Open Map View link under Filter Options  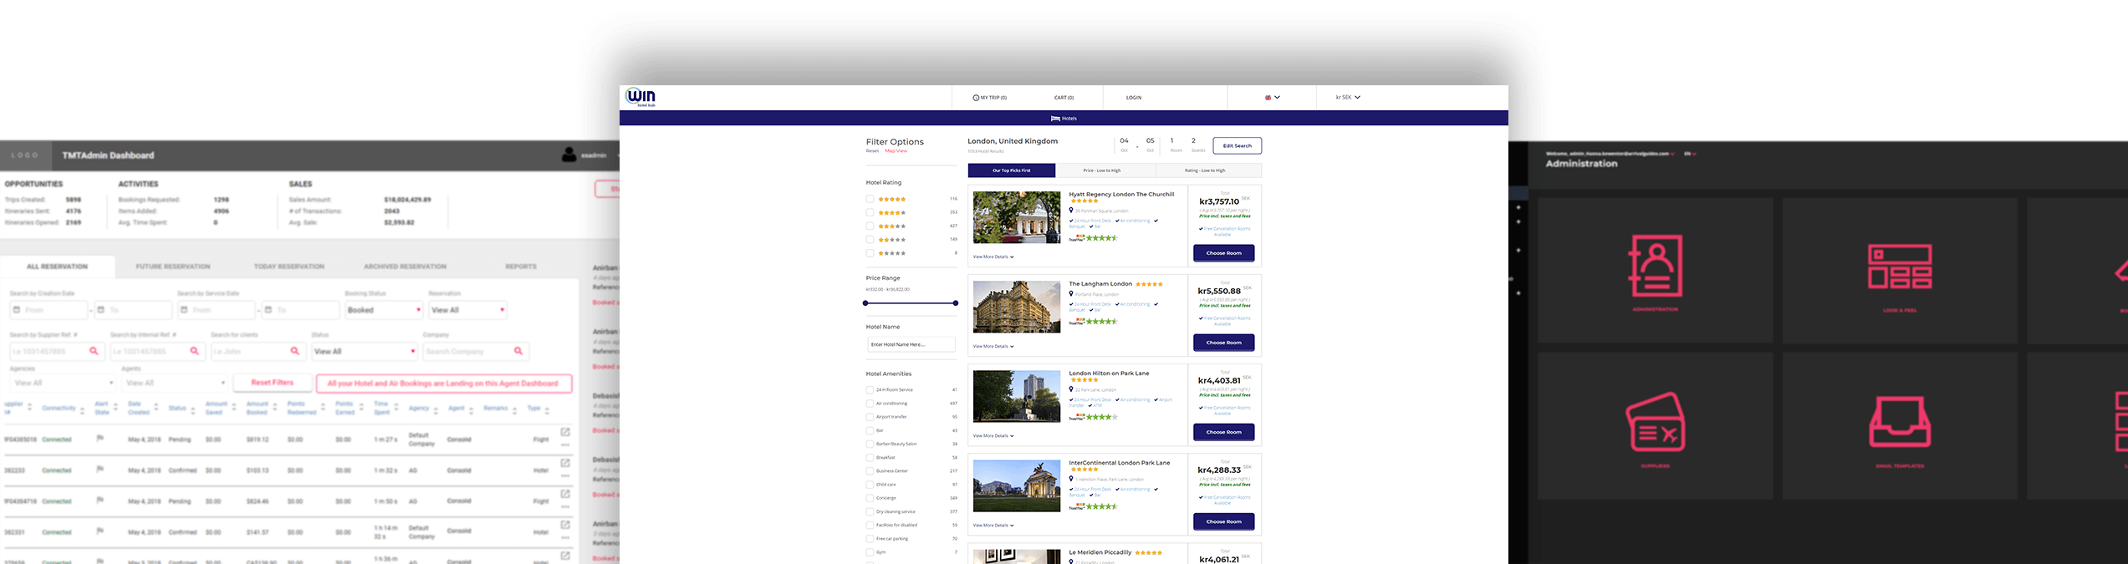[x=896, y=151]
